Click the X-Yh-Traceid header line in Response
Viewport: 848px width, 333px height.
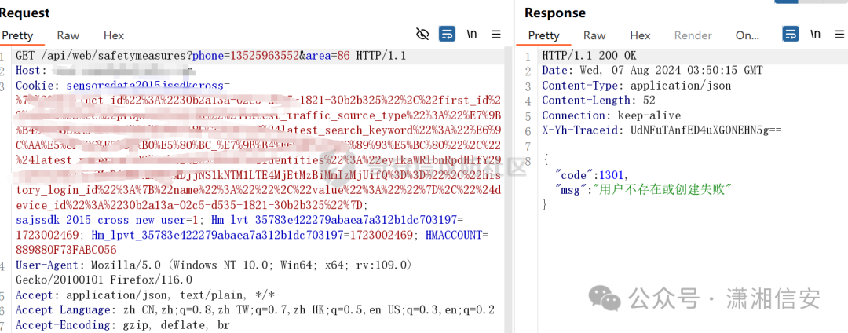(x=661, y=130)
